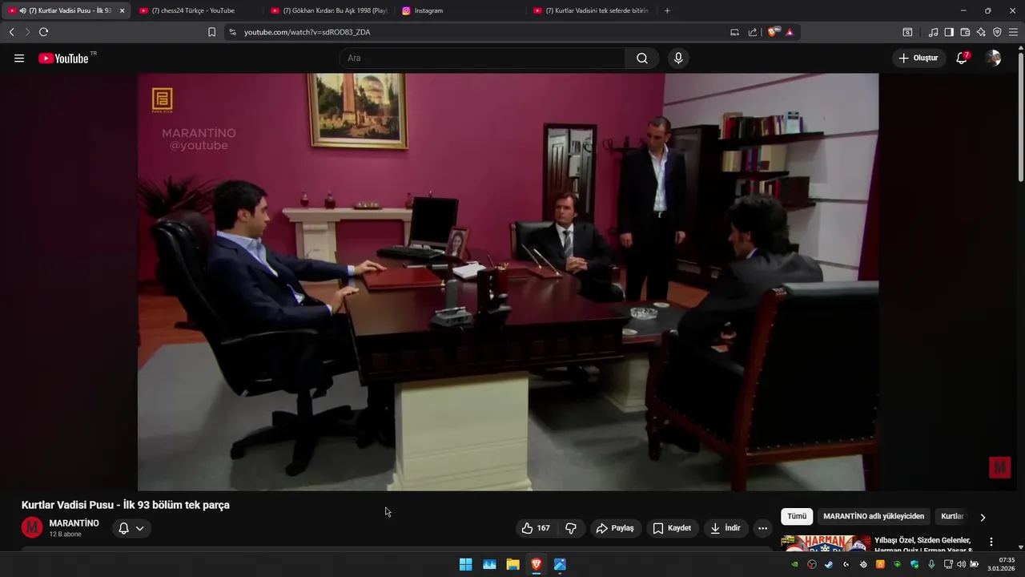Share this page from the address bar
The image size is (1025, 577).
pos(753,32)
